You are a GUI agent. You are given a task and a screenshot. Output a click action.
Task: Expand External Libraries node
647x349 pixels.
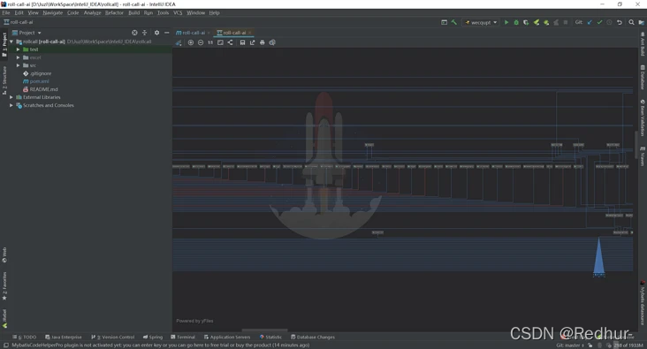tap(11, 97)
